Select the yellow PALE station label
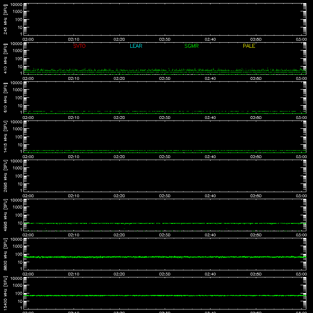Image resolution: width=313 pixels, height=313 pixels. 249,46
